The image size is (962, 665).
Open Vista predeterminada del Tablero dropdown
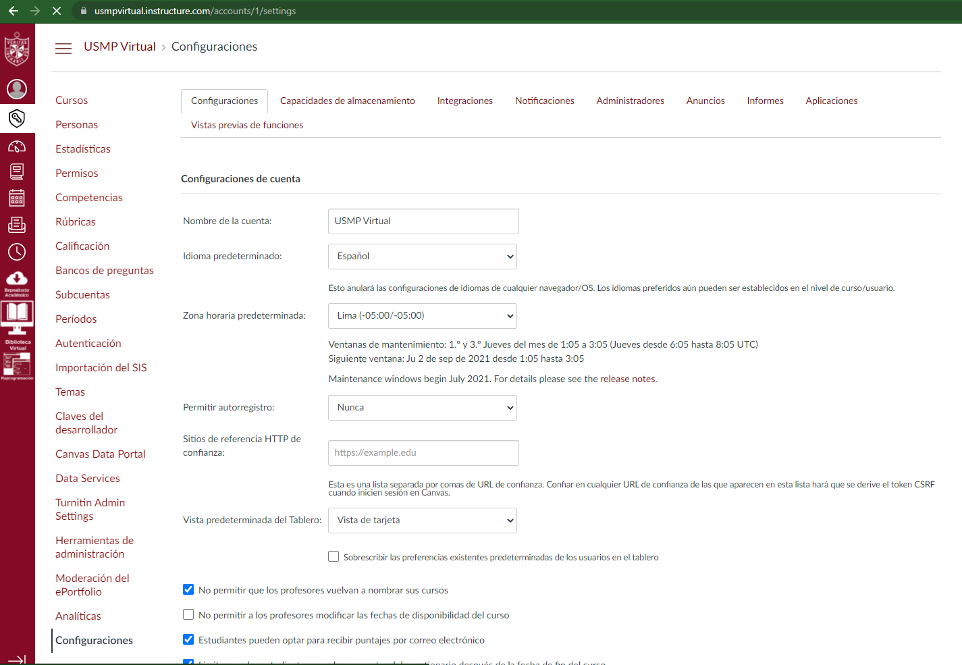(423, 521)
